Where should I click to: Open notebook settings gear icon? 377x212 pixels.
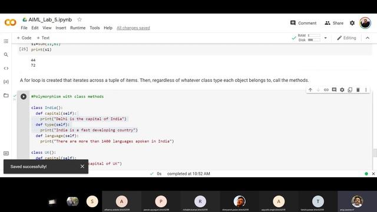click(x=352, y=23)
